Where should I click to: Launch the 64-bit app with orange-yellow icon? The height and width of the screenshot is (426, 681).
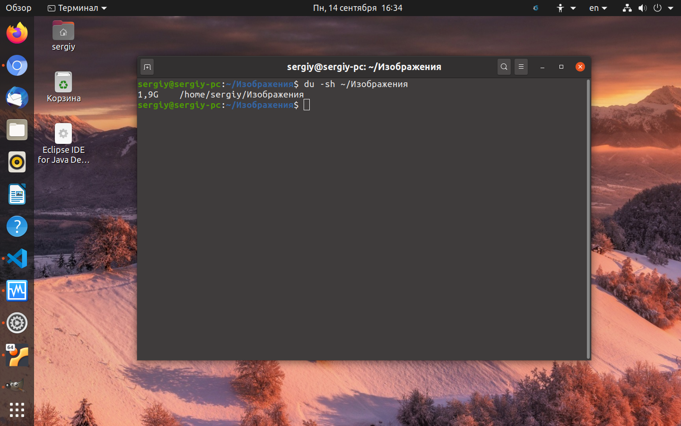point(17,355)
